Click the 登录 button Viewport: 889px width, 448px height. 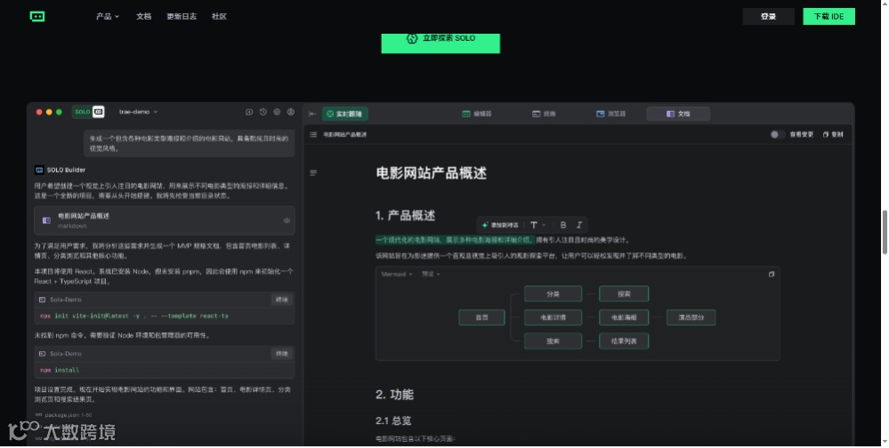tap(768, 16)
